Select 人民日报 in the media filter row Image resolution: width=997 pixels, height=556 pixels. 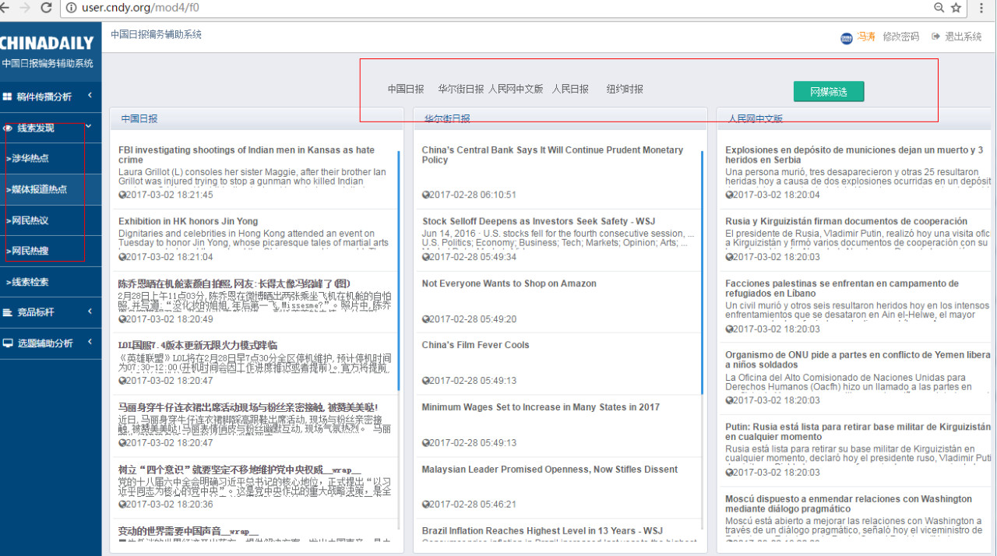click(x=570, y=89)
